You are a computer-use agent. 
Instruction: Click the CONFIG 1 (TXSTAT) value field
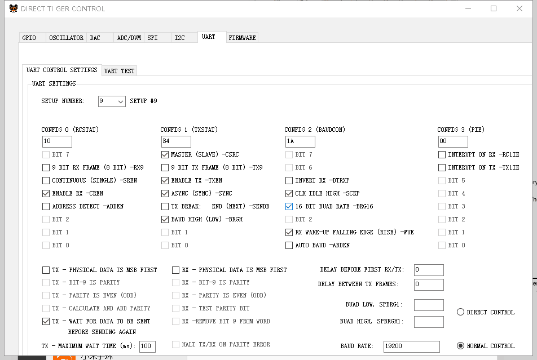click(176, 141)
